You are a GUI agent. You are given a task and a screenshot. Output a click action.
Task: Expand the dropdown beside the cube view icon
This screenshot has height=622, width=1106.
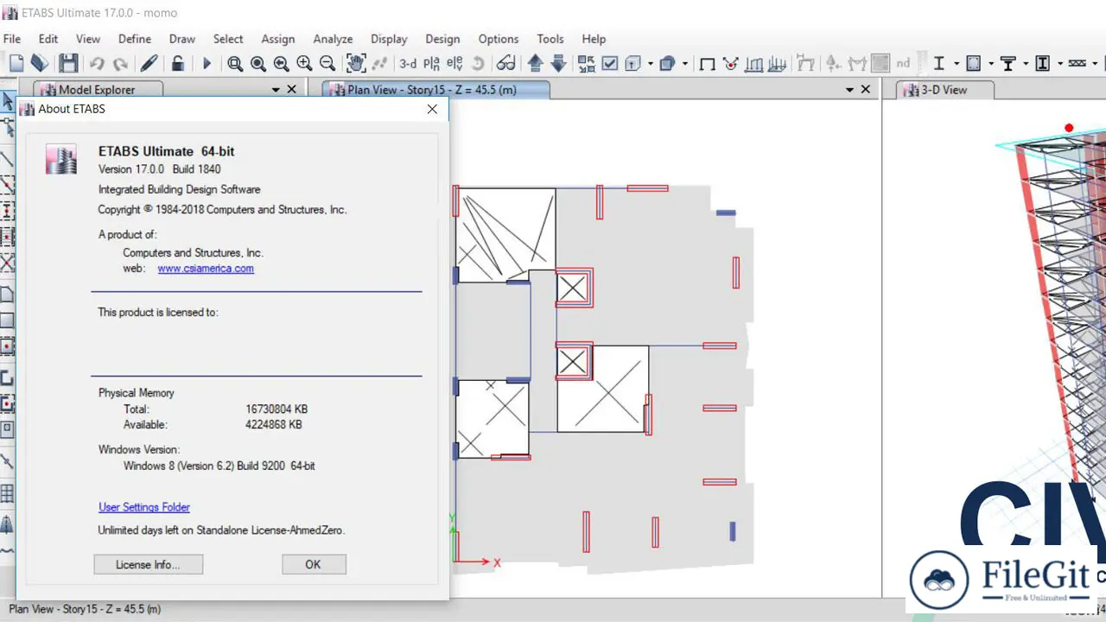point(650,63)
